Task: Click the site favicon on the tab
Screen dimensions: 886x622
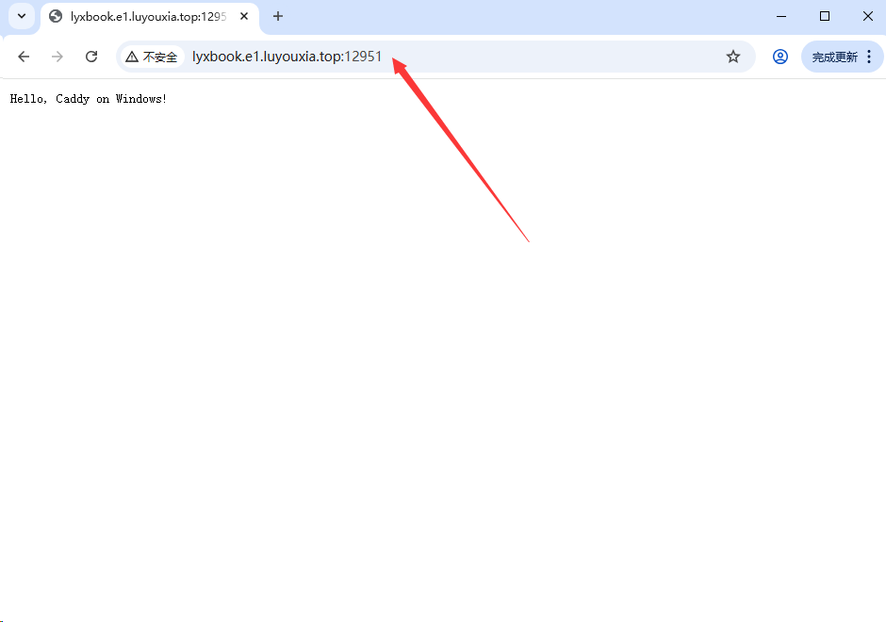Action: pos(54,16)
